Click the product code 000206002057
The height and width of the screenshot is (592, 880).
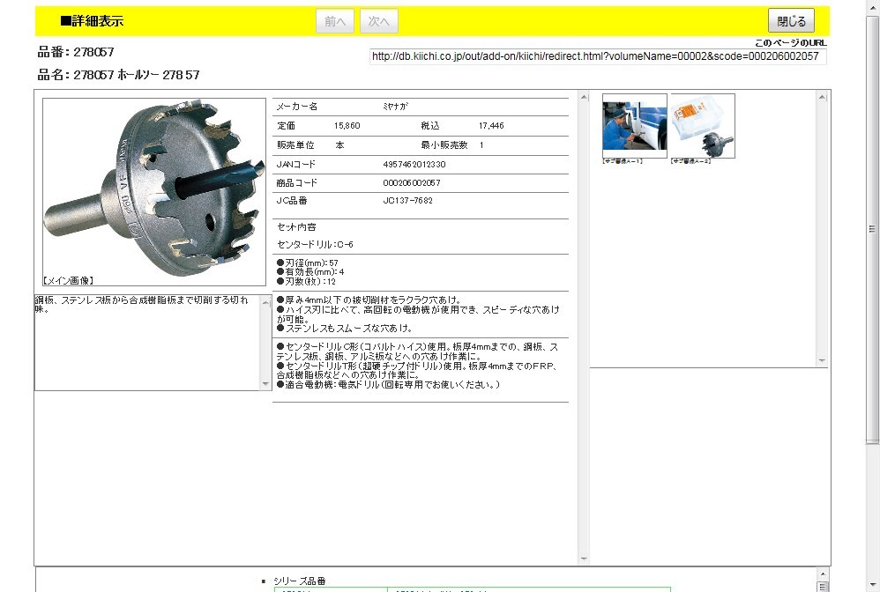coord(412,182)
